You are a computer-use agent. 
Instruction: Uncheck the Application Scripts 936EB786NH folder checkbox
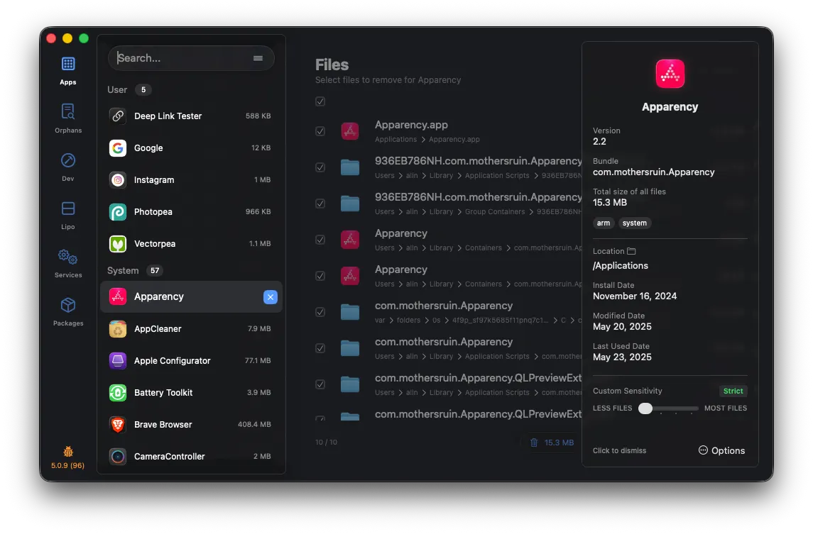pos(320,167)
